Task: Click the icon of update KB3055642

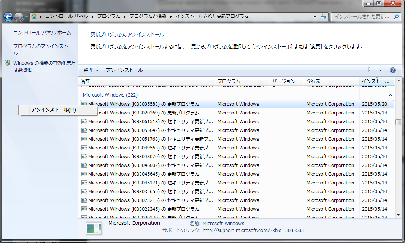Action: click(84, 130)
